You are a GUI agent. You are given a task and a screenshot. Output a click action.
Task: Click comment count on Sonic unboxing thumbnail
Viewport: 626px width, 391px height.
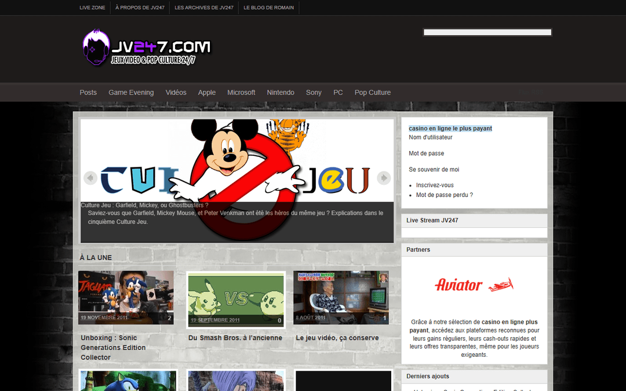click(x=170, y=318)
